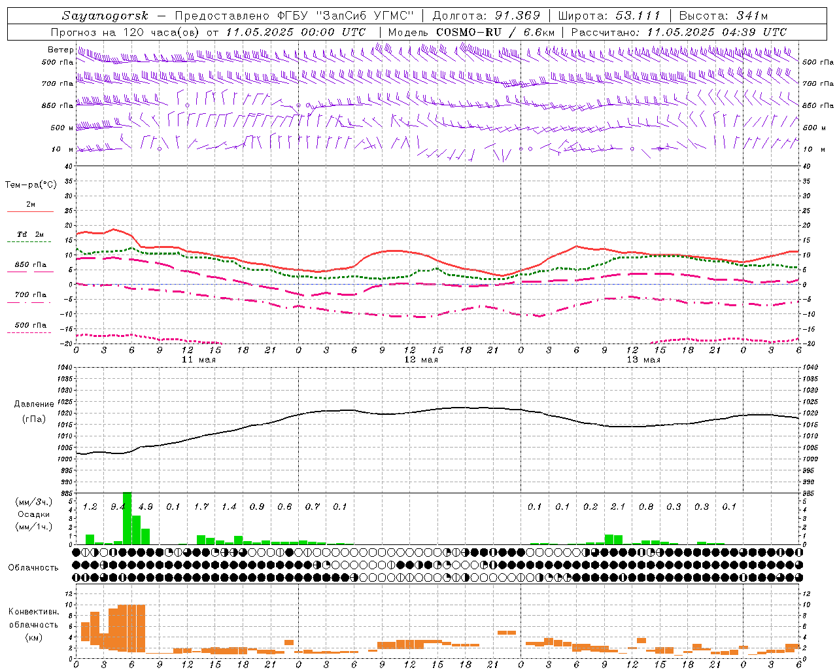Click precipitation value 1.2
Image resolution: width=837 pixels, height=670 pixels.
tap(90, 506)
